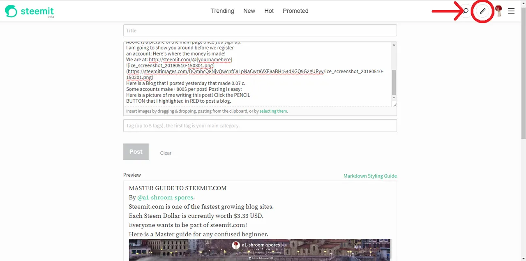Click the text area scrollbar thumb
This screenshot has width=526, height=261.
click(394, 82)
